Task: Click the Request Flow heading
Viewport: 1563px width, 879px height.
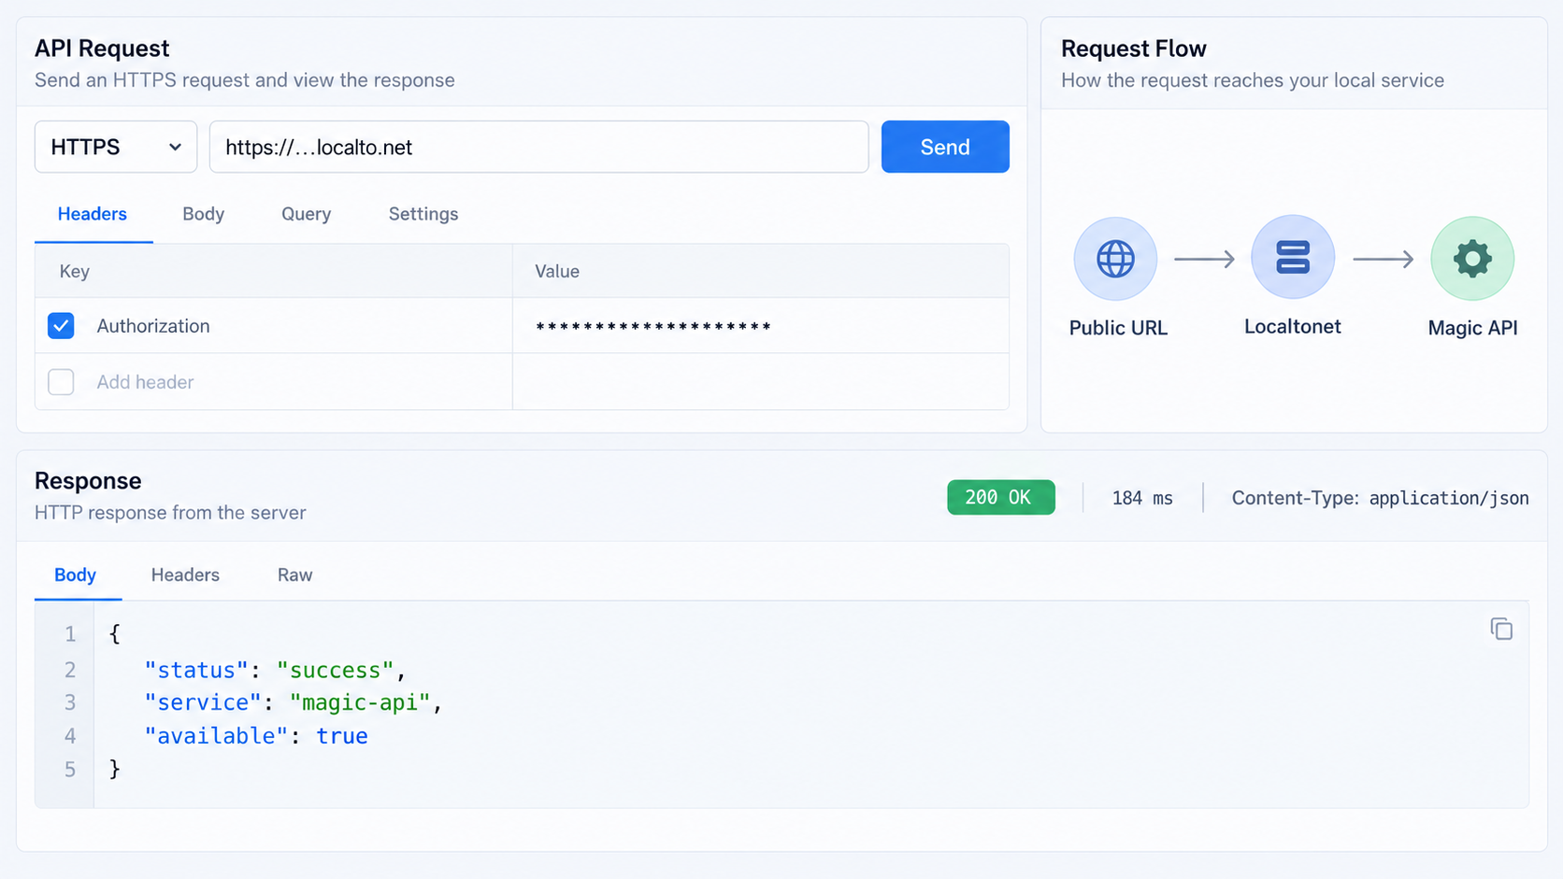Action: pos(1134,49)
